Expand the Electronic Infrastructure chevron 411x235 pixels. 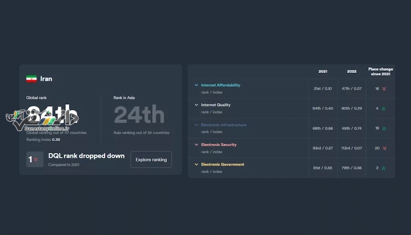pos(196,125)
